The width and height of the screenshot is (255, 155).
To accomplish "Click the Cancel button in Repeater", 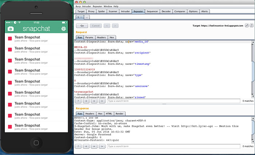I will pyautogui.click(x=95, y=26).
